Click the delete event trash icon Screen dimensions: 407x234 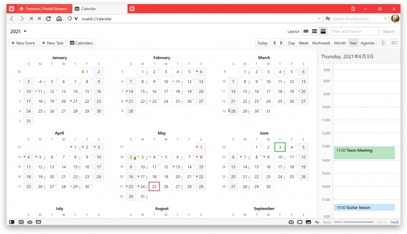(x=383, y=43)
